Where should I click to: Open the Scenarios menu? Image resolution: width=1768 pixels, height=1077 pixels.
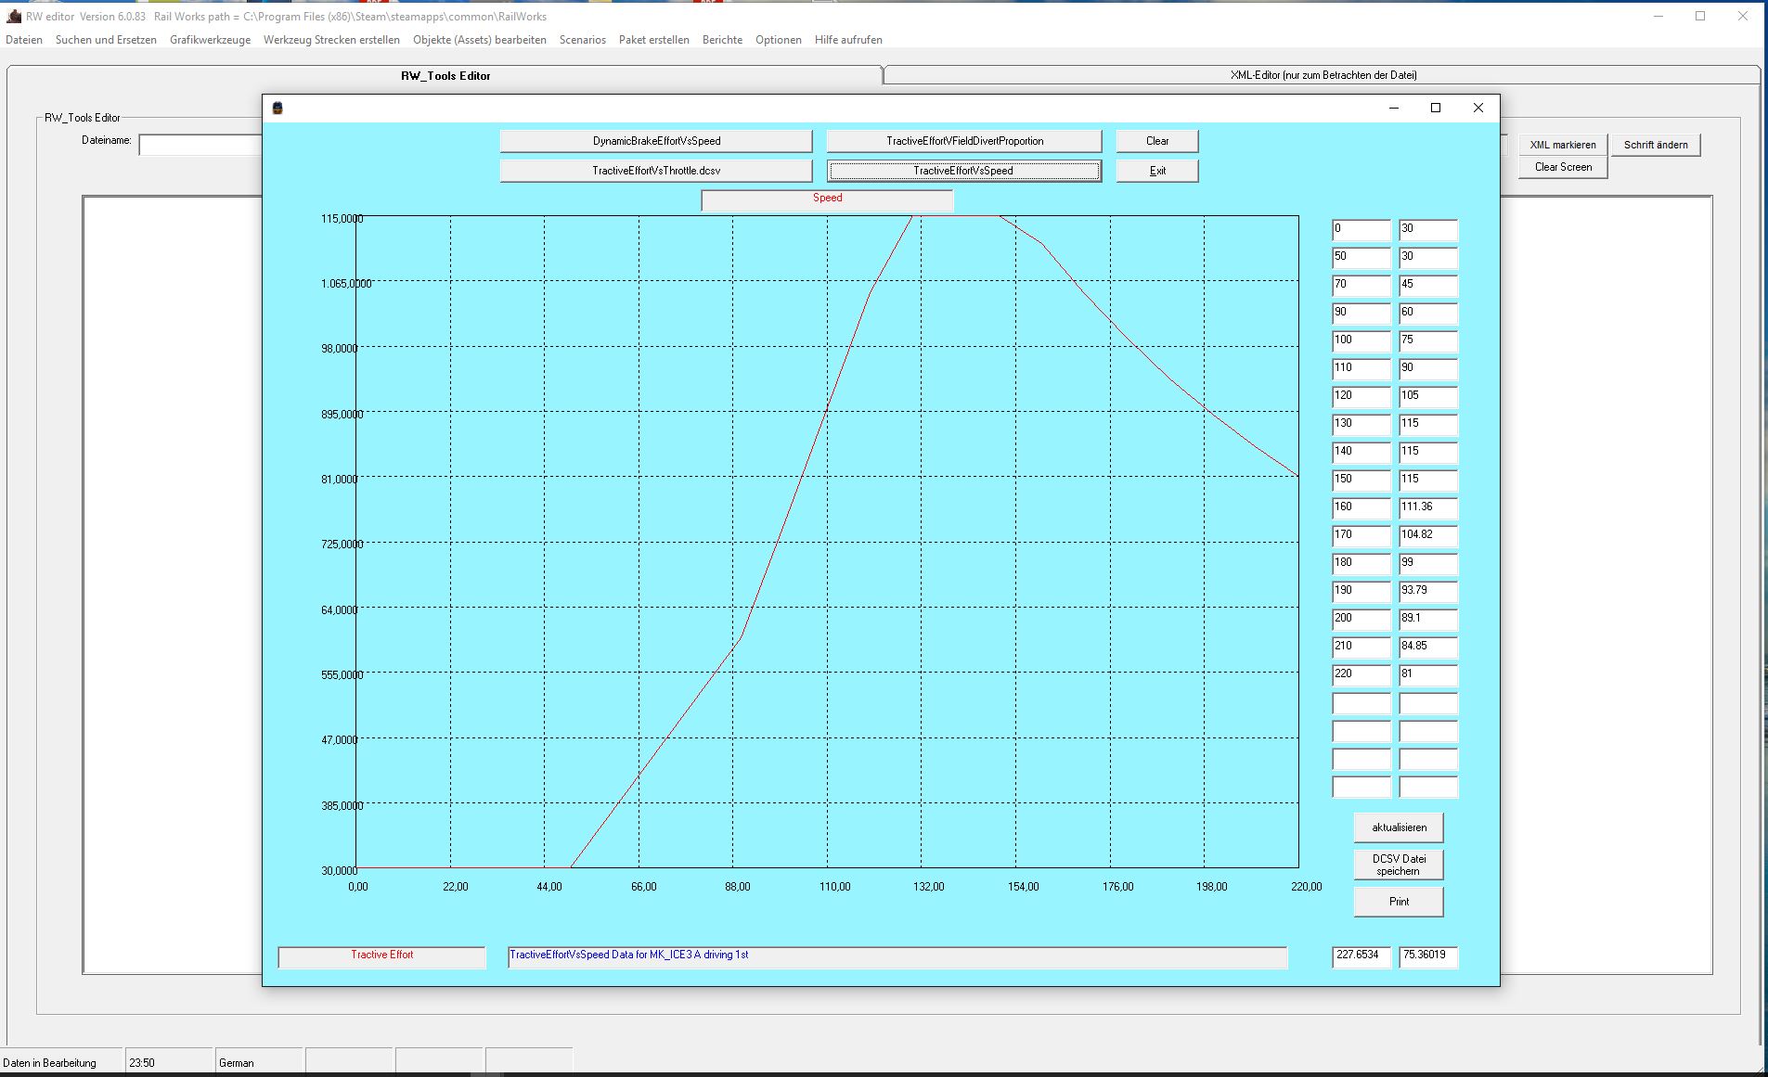pyautogui.click(x=582, y=40)
